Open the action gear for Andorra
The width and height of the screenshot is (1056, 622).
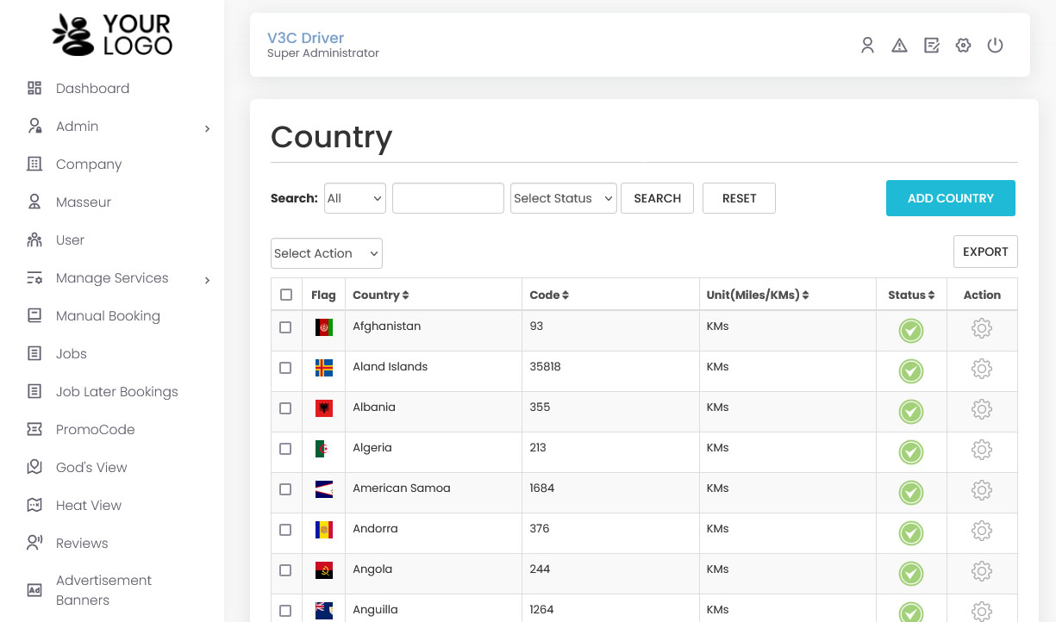tap(982, 531)
